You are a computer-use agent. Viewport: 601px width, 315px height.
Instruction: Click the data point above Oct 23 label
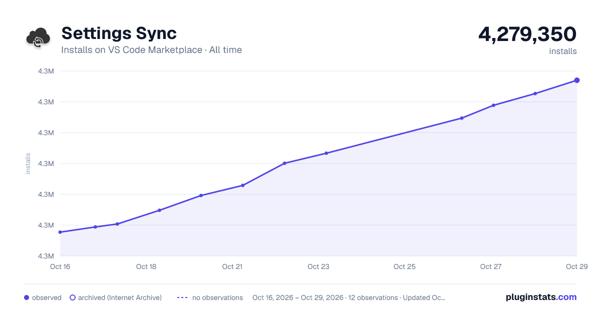point(326,153)
